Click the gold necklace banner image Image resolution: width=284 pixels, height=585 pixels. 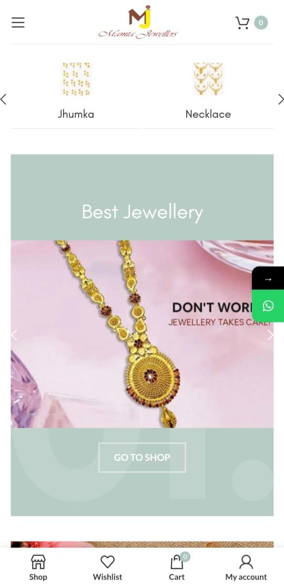pos(142,334)
